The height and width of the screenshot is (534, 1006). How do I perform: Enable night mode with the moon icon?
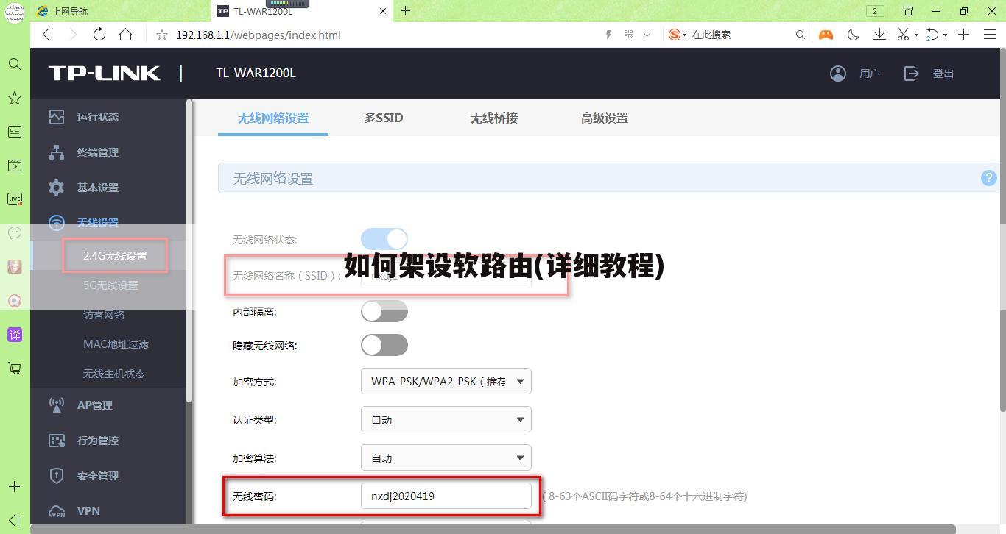(854, 35)
